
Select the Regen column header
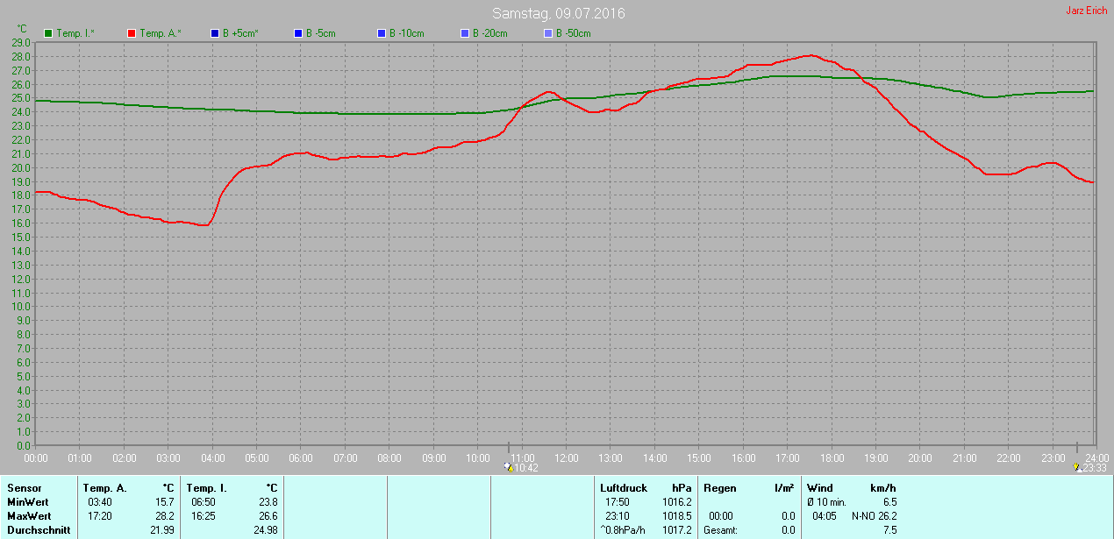point(720,488)
